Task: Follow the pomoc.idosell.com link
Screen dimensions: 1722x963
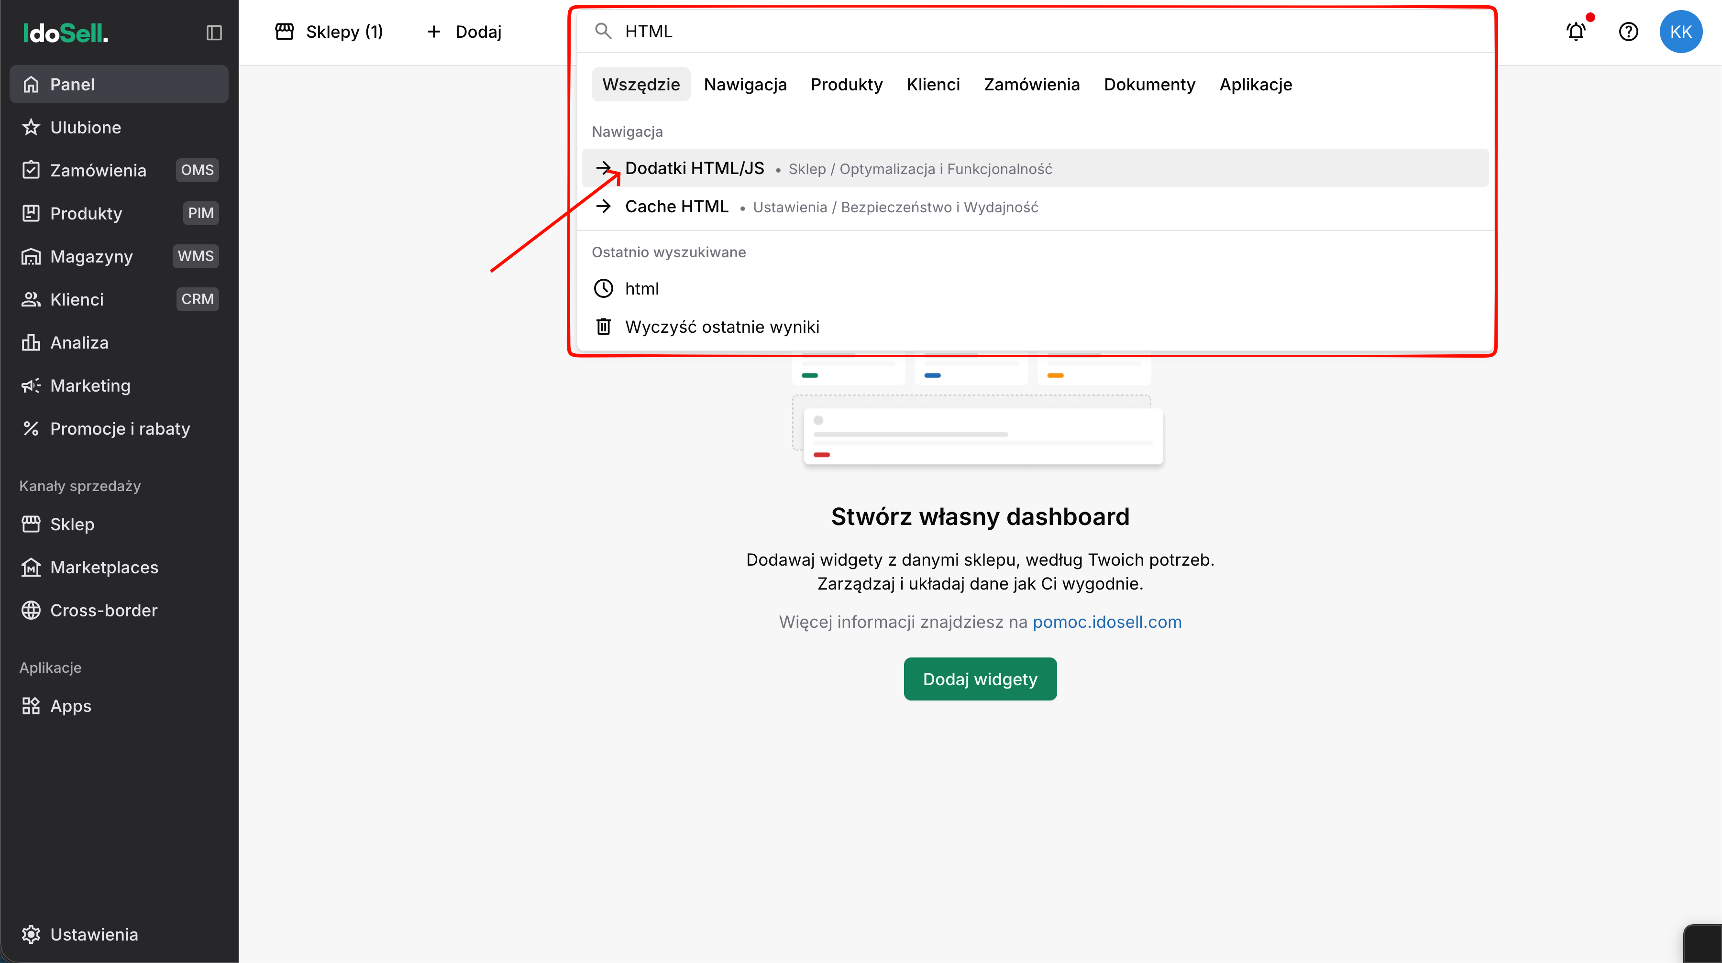Action: [x=1107, y=622]
